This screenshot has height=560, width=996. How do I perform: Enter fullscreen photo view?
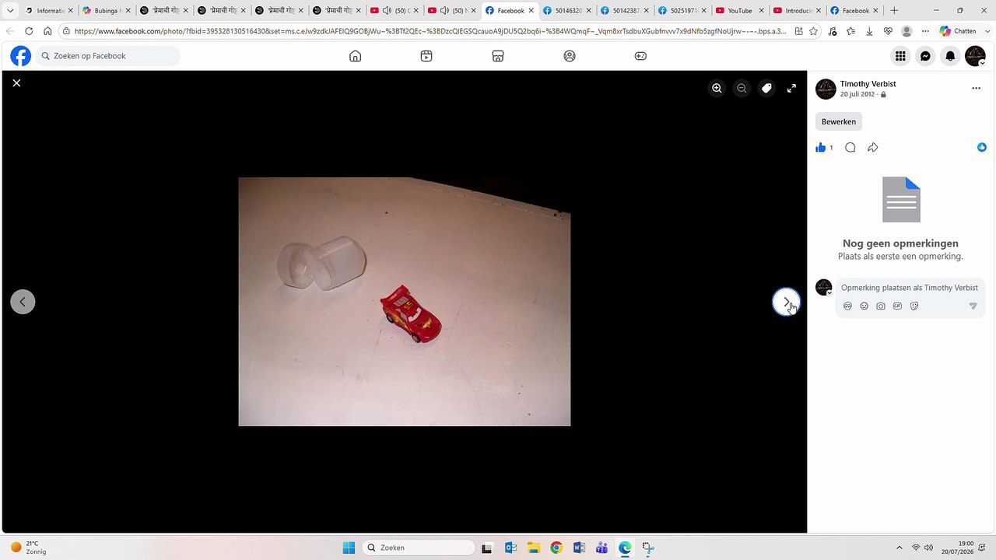(x=791, y=88)
